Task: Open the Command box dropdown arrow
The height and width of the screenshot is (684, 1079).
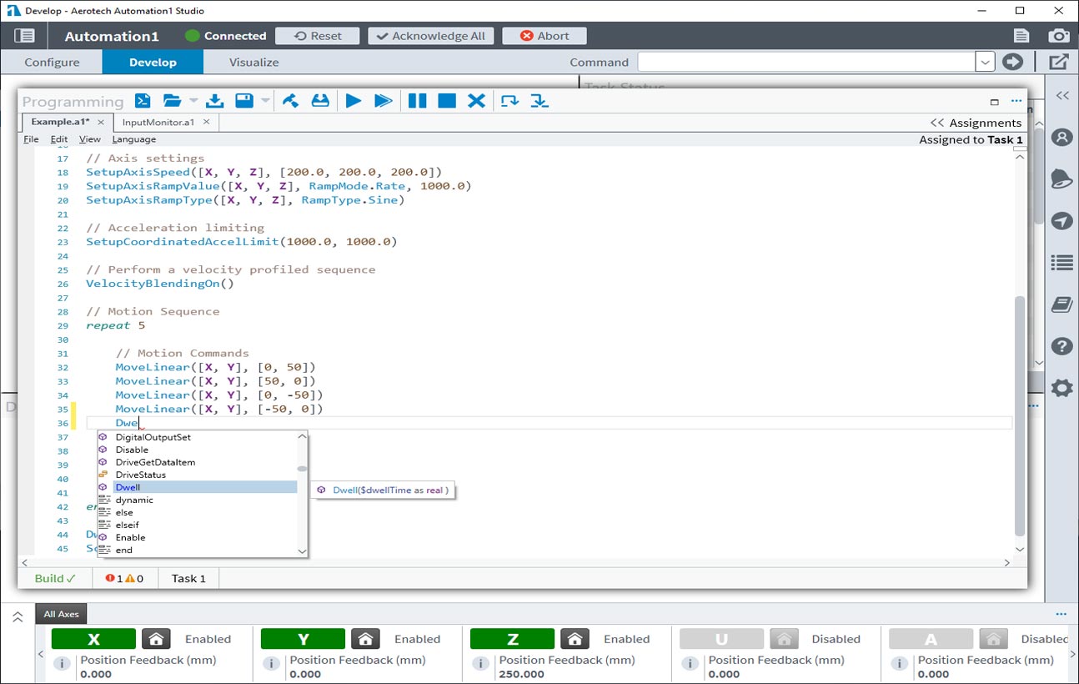Action: [x=985, y=63]
